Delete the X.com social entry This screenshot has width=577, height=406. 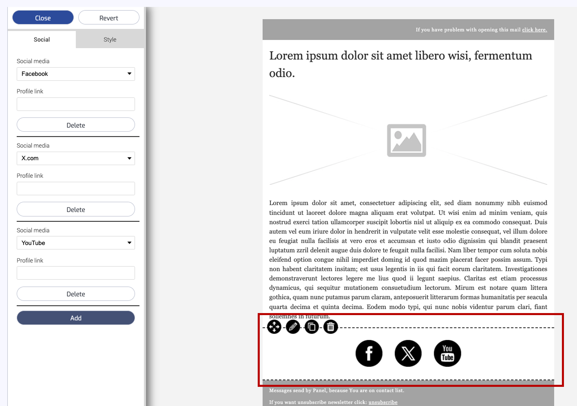76,210
